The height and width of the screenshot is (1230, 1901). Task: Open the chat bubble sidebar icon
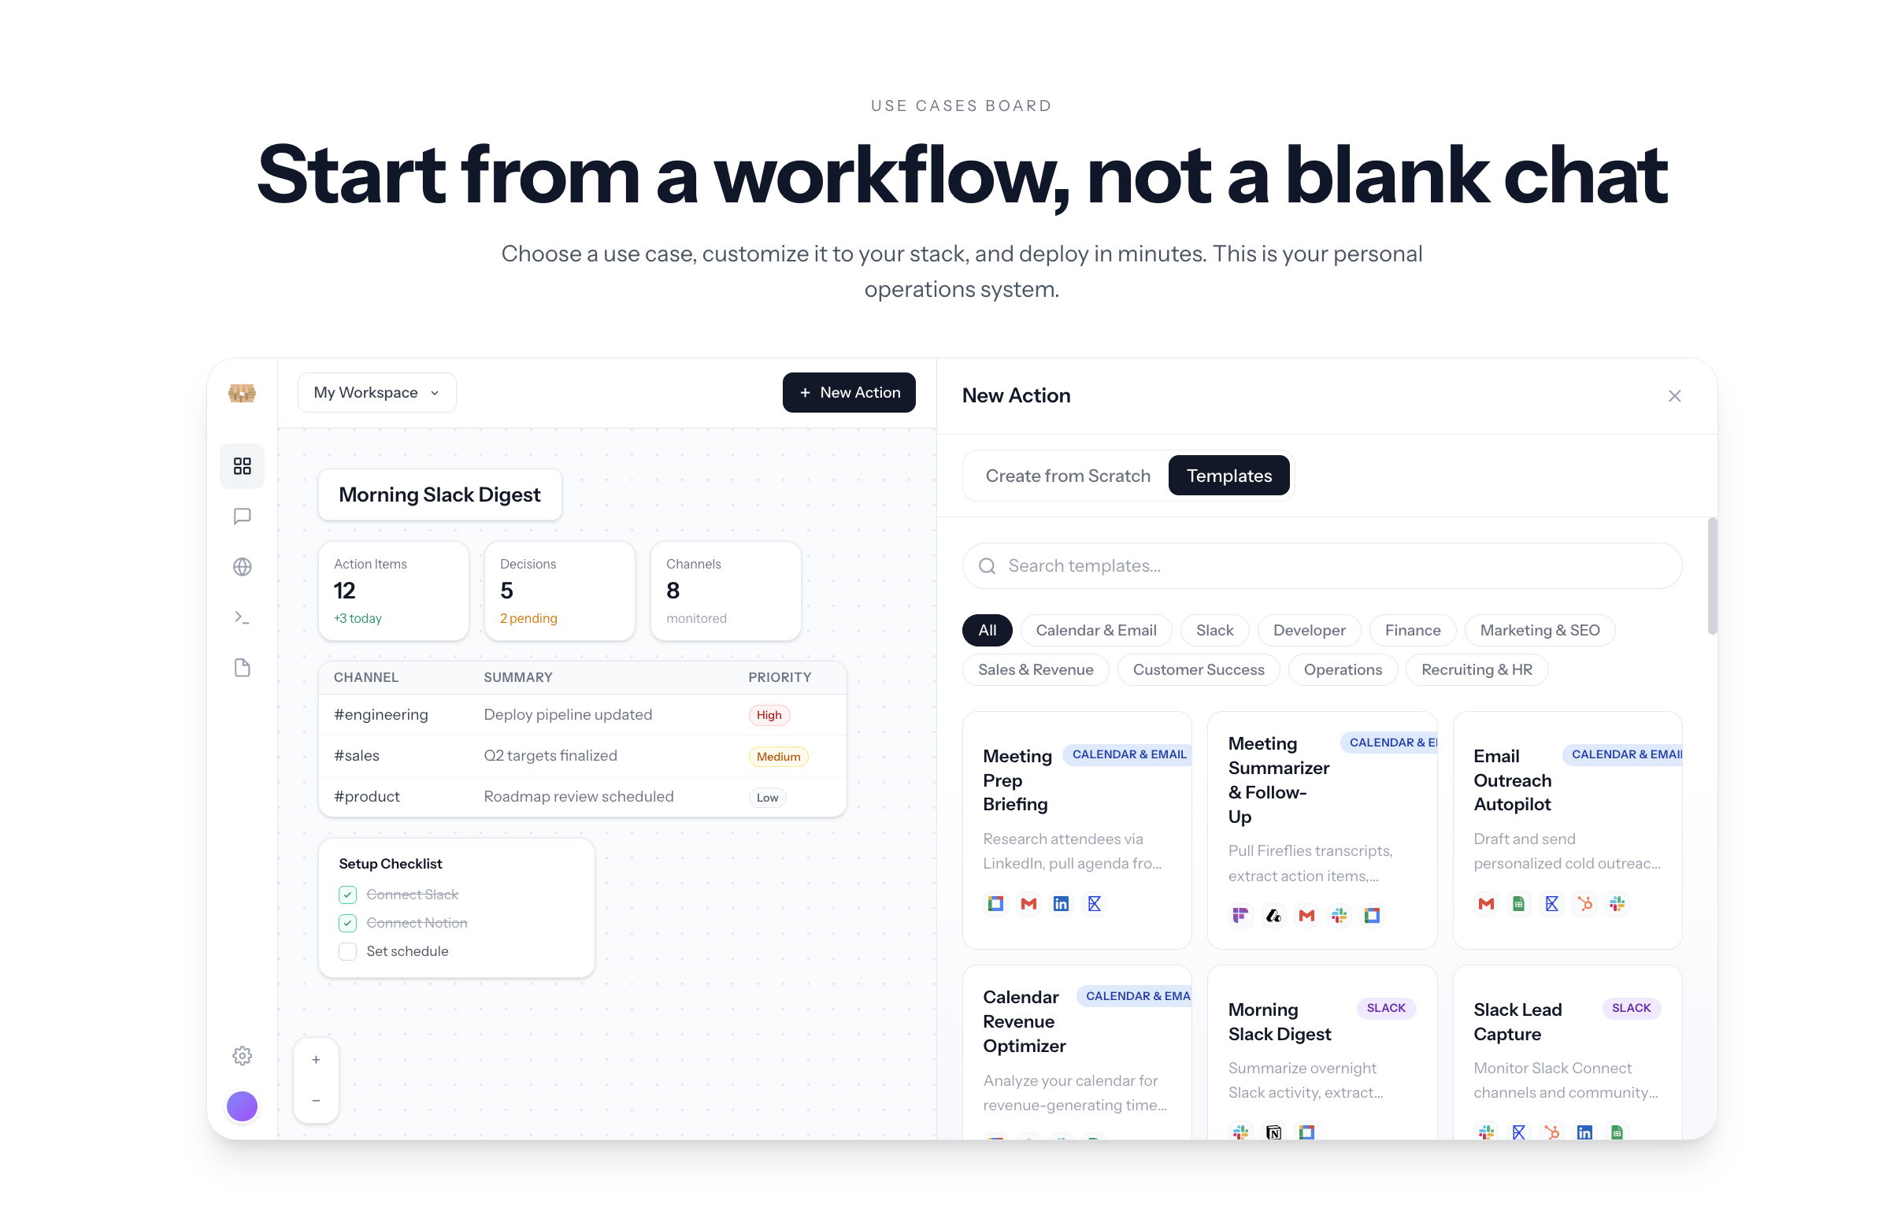(242, 516)
